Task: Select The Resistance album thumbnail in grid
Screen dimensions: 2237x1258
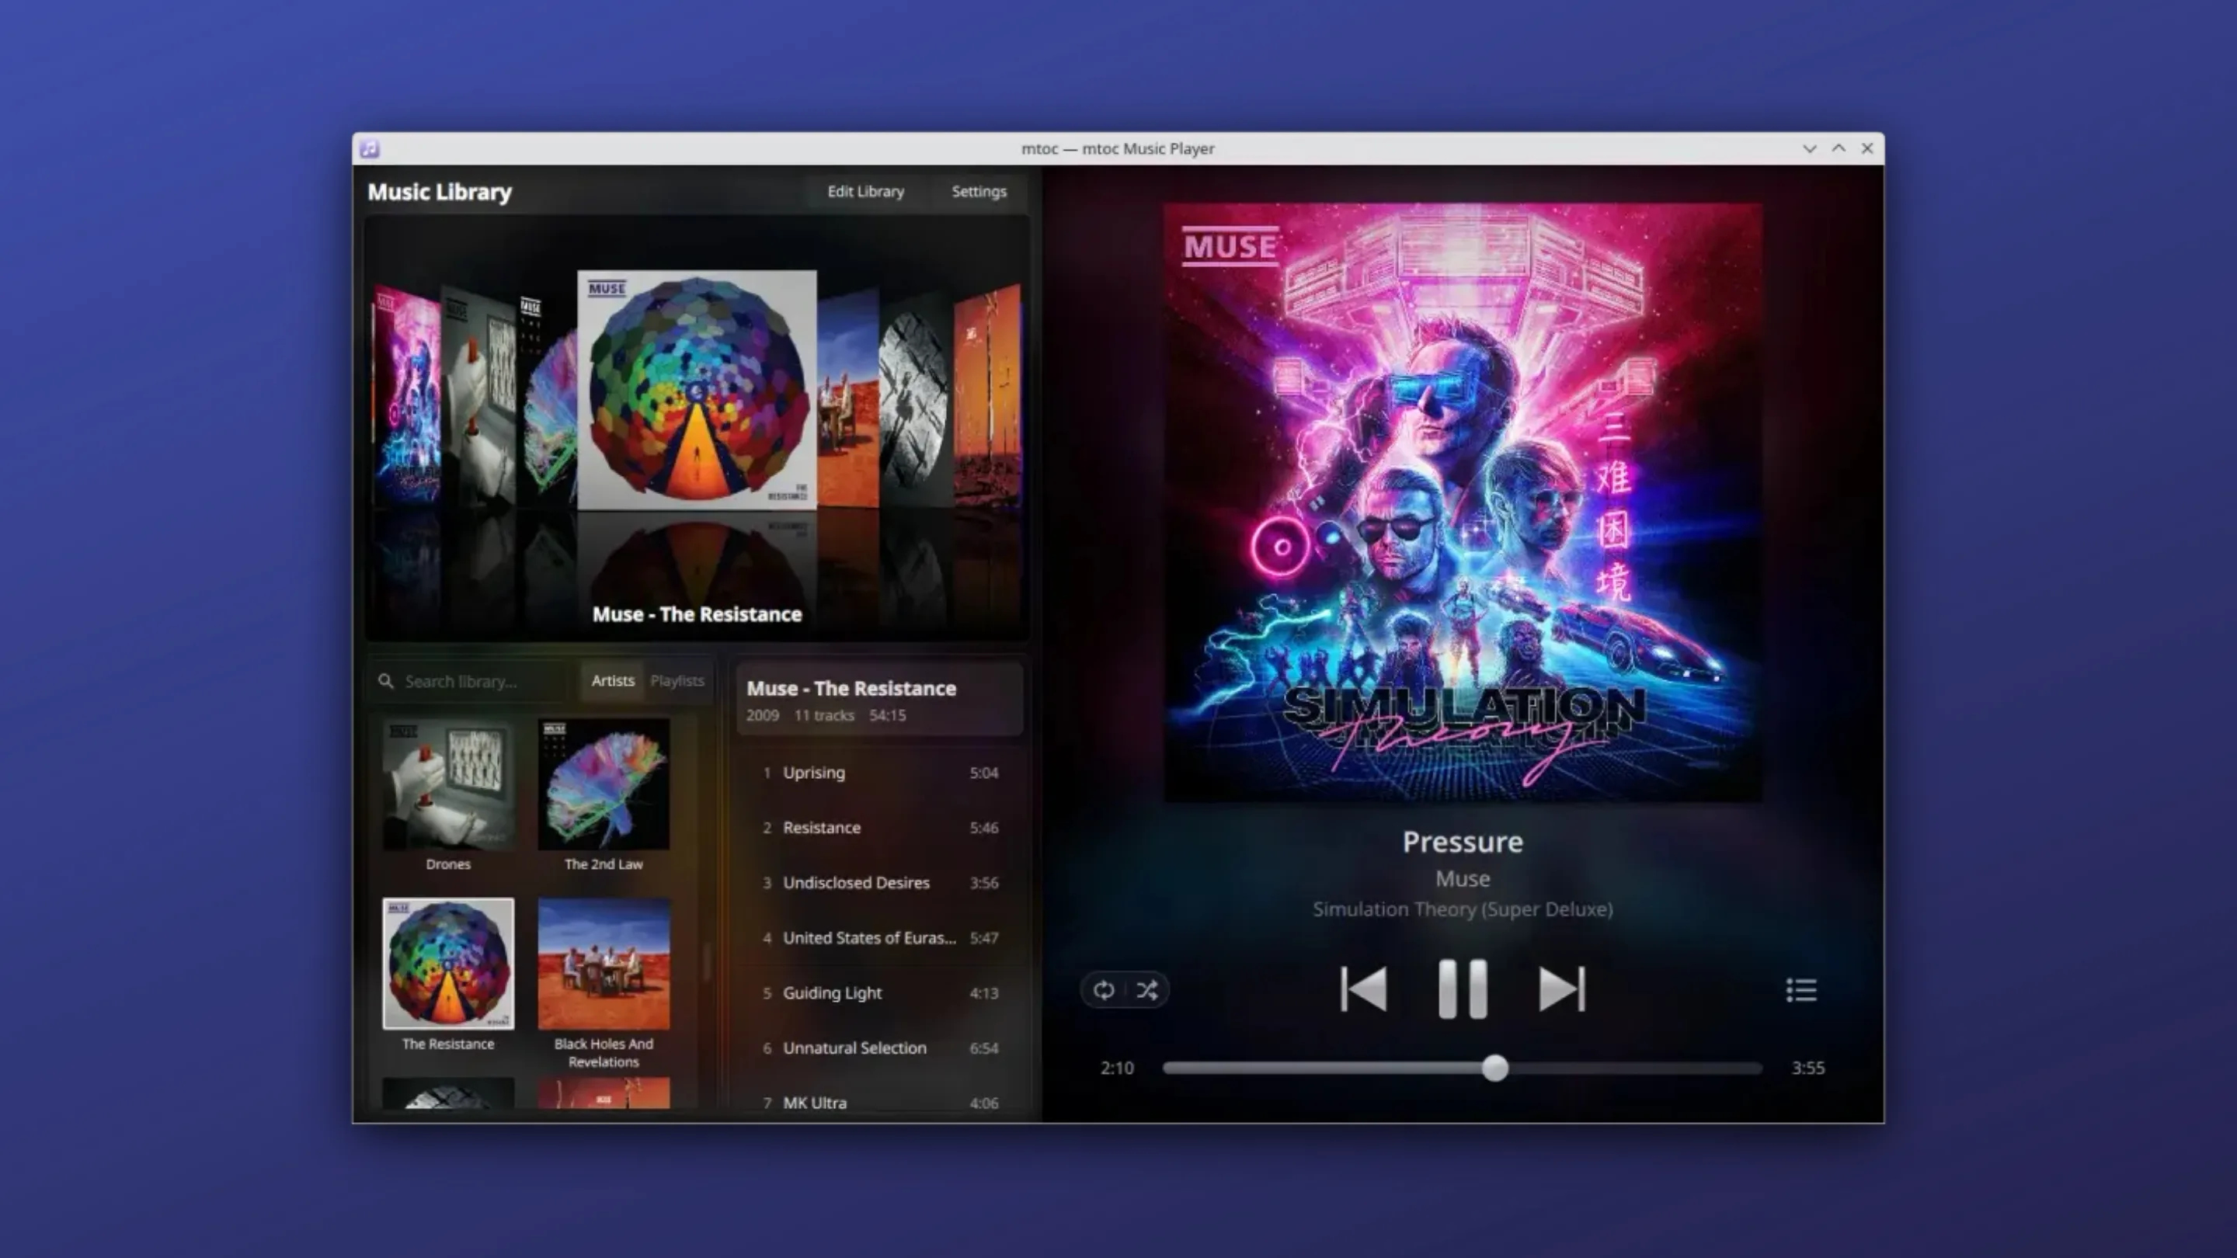Action: click(448, 964)
